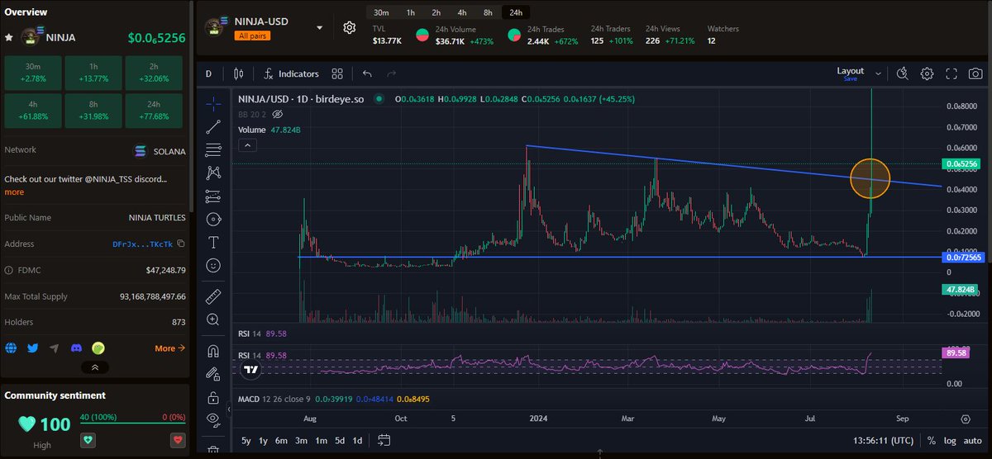Toggle auto scale on price axis
The height and width of the screenshot is (459, 992).
click(x=973, y=440)
